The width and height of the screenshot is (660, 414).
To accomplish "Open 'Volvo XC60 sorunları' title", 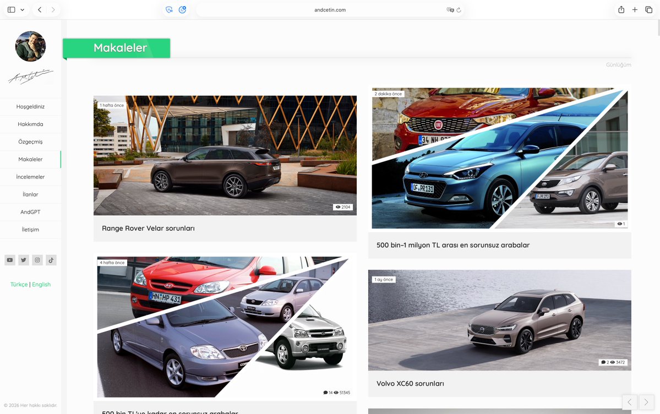I will 410,384.
